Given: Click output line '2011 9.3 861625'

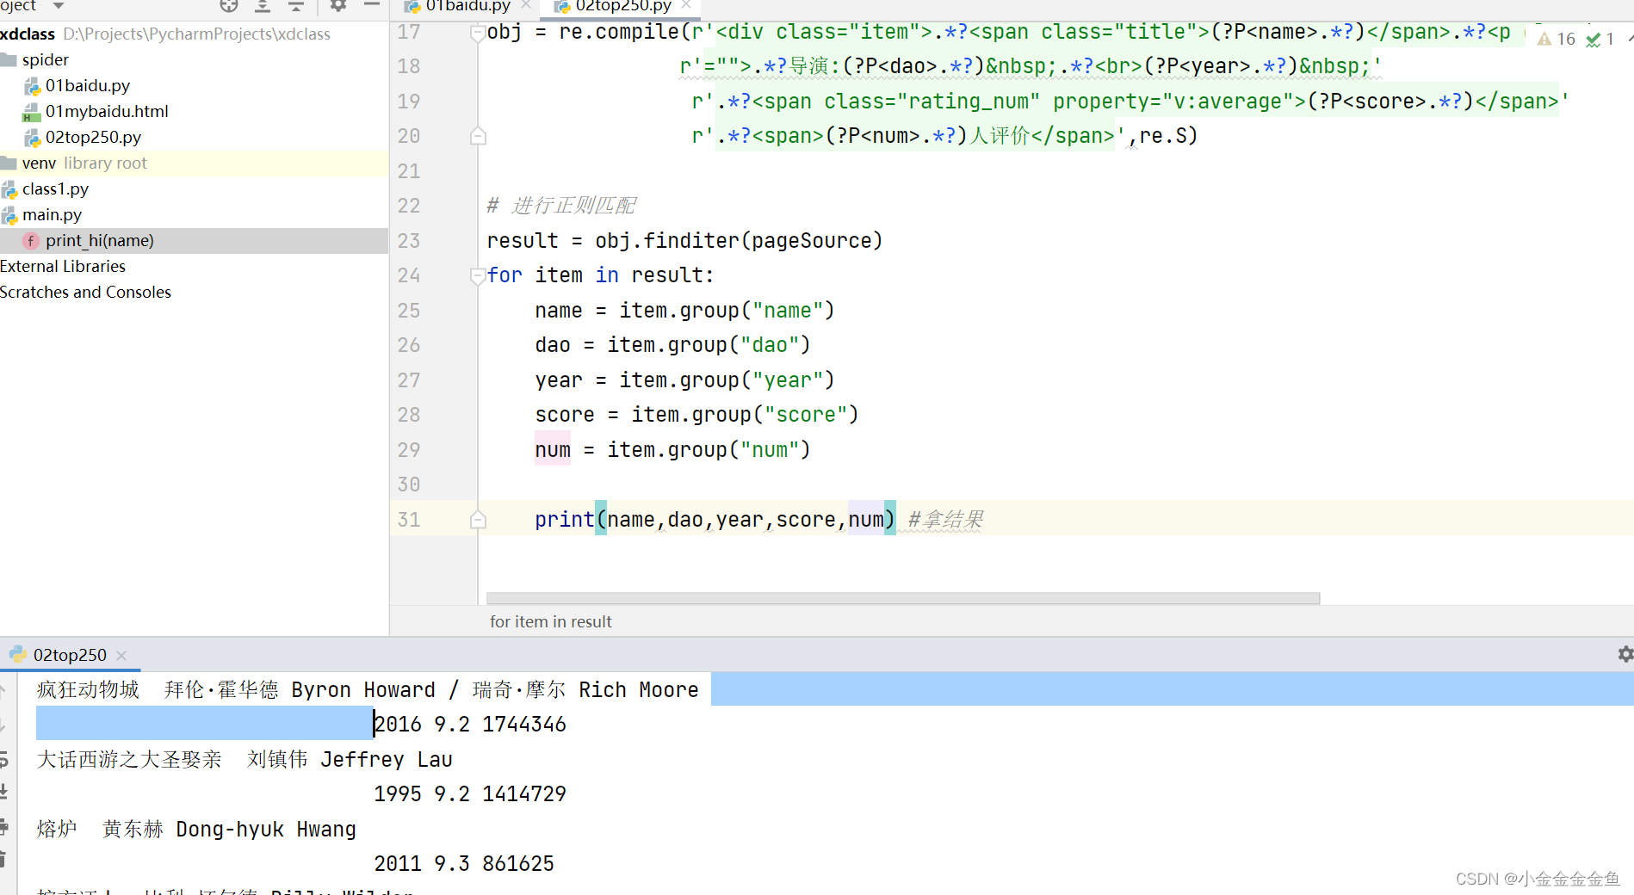Looking at the screenshot, I should tap(464, 864).
